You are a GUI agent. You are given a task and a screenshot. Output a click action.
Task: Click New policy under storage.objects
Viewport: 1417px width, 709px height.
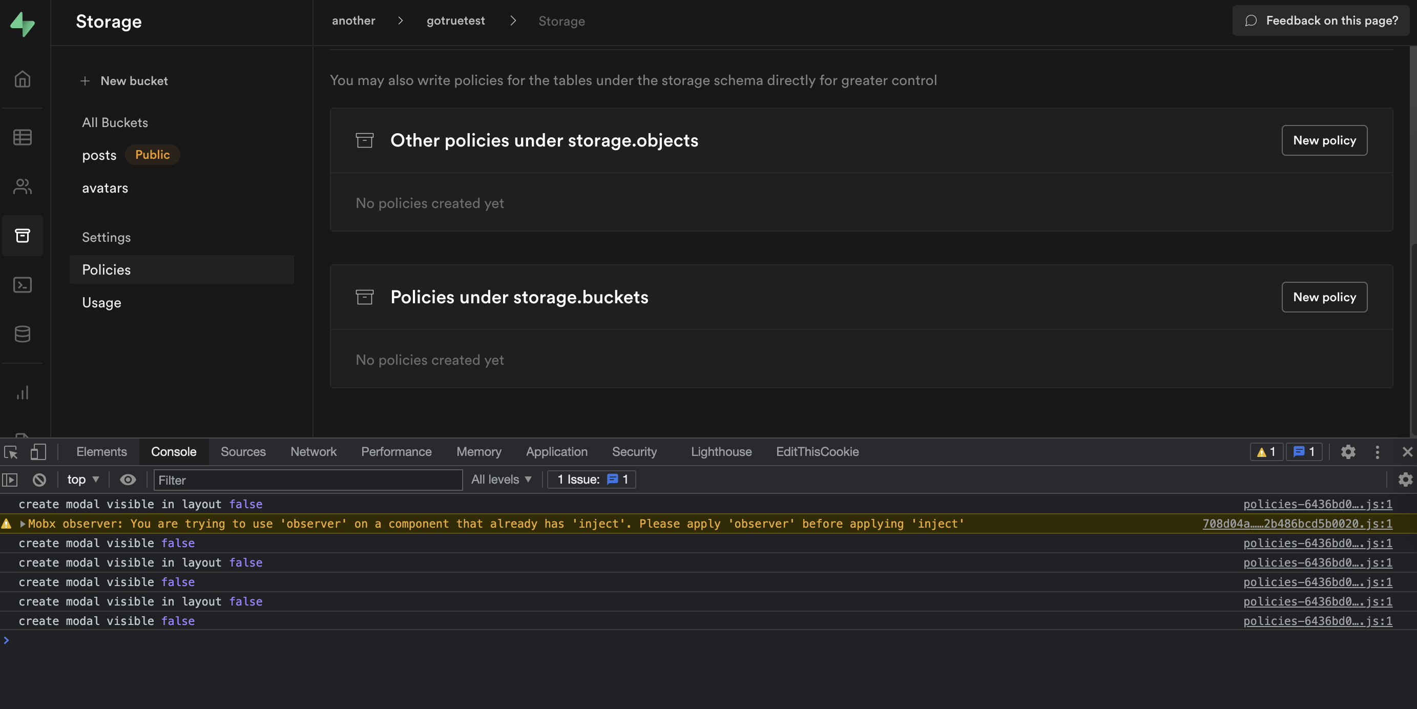coord(1324,140)
